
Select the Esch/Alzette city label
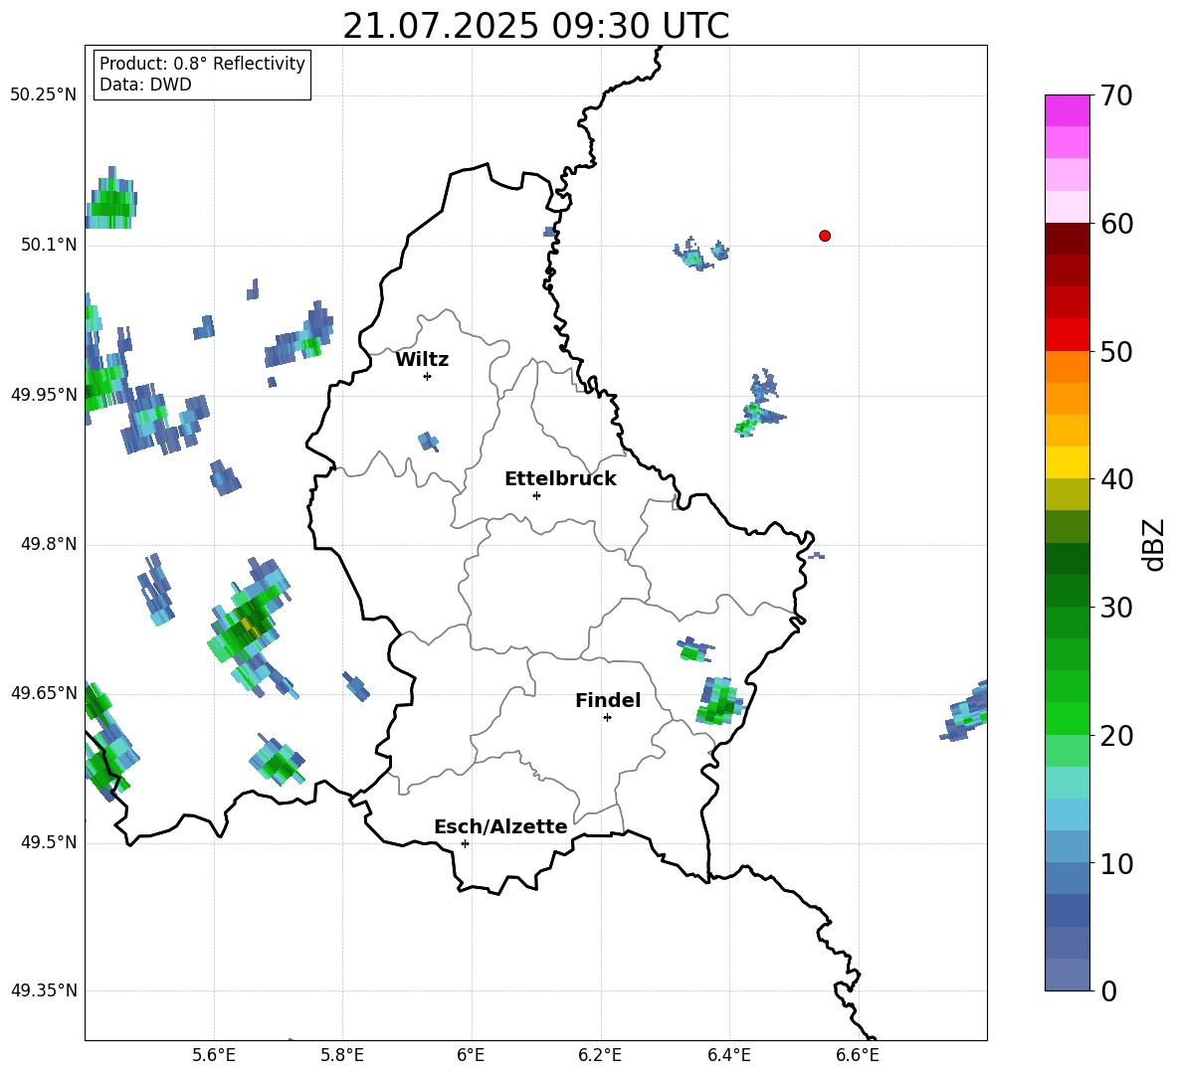(500, 826)
